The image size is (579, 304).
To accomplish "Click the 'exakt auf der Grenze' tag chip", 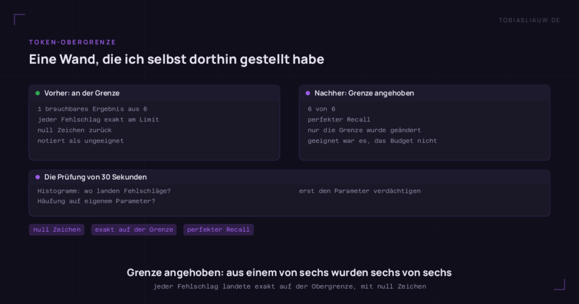I will 134,229.
